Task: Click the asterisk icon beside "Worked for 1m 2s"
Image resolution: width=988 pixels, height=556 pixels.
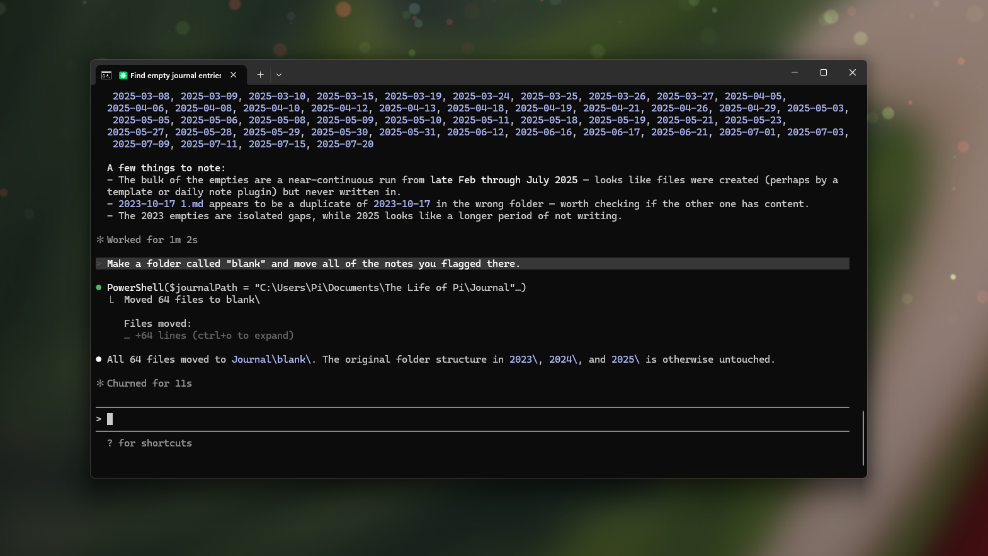Action: (99, 240)
